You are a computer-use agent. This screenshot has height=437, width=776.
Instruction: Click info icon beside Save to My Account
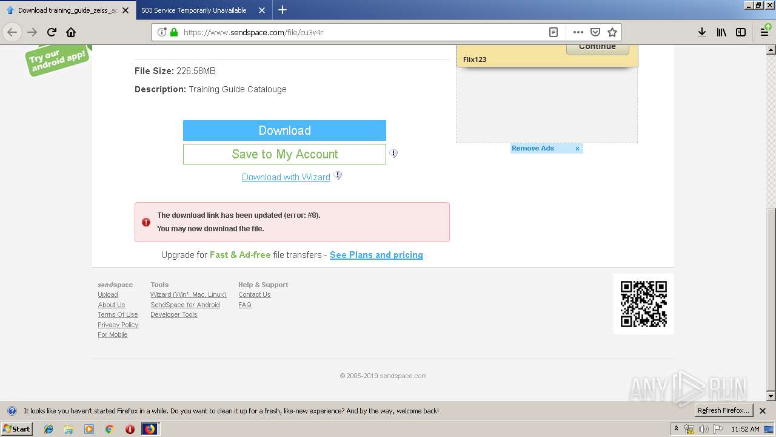(393, 154)
